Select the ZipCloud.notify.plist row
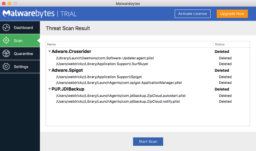This screenshot has width=256, height=151. point(148,101)
